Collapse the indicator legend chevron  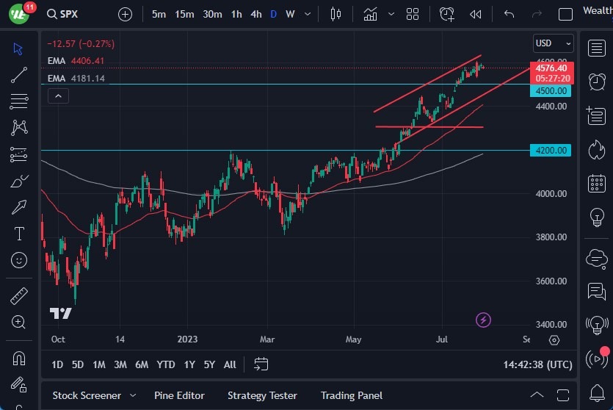(59, 96)
